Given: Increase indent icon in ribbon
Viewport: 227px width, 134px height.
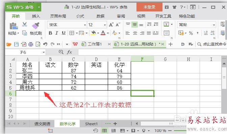Looking at the screenshot, I should click(156, 25).
